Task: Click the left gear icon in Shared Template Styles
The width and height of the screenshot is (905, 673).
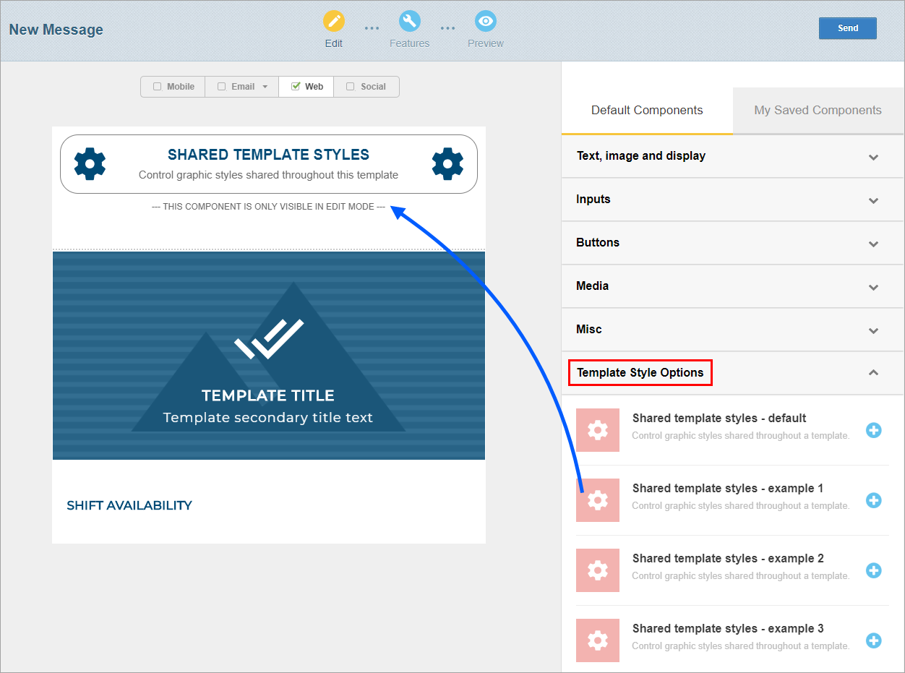Action: [90, 164]
